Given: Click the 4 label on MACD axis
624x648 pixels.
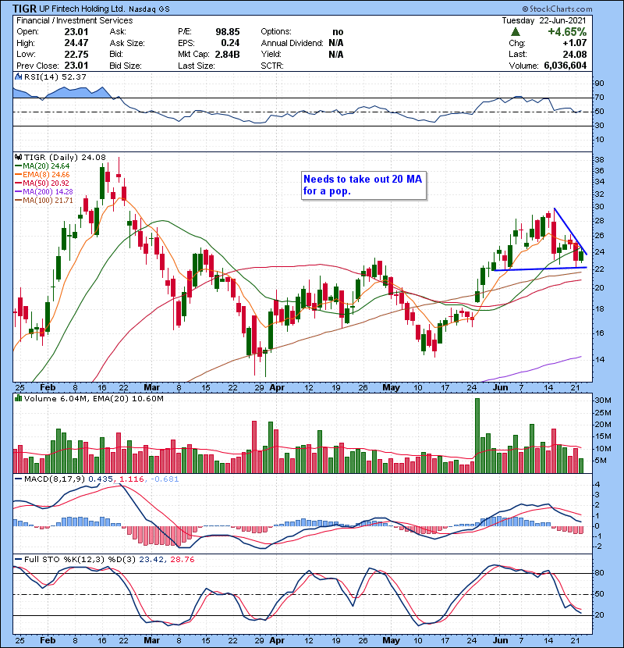Looking at the screenshot, I should tap(597, 484).
